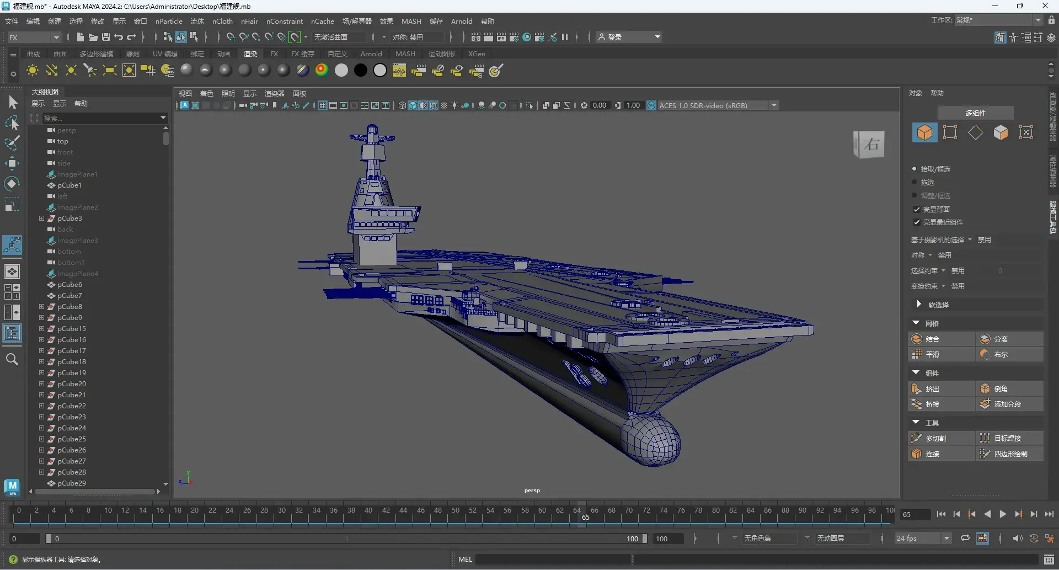1059x570 pixels.
Task: Click the 布尔 (Boolean) button
Action: pyautogui.click(x=1010, y=354)
